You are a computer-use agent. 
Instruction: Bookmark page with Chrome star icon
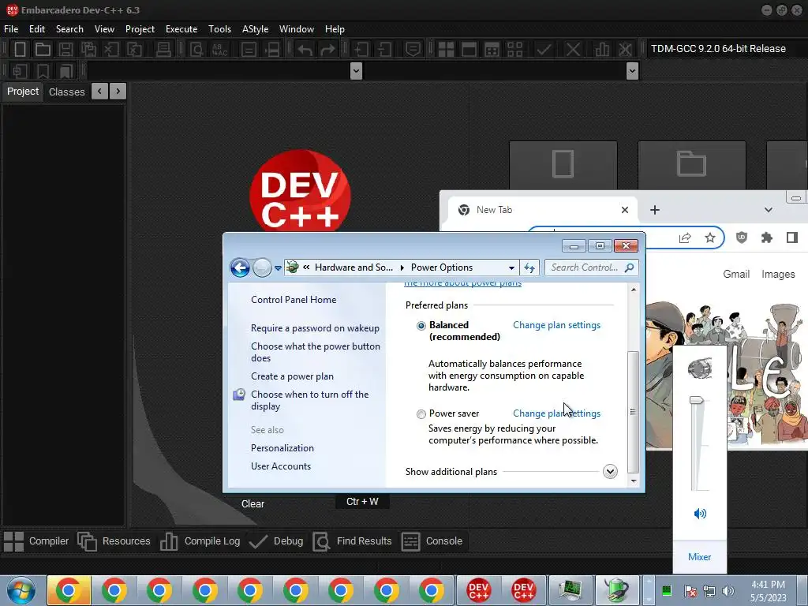coord(710,238)
